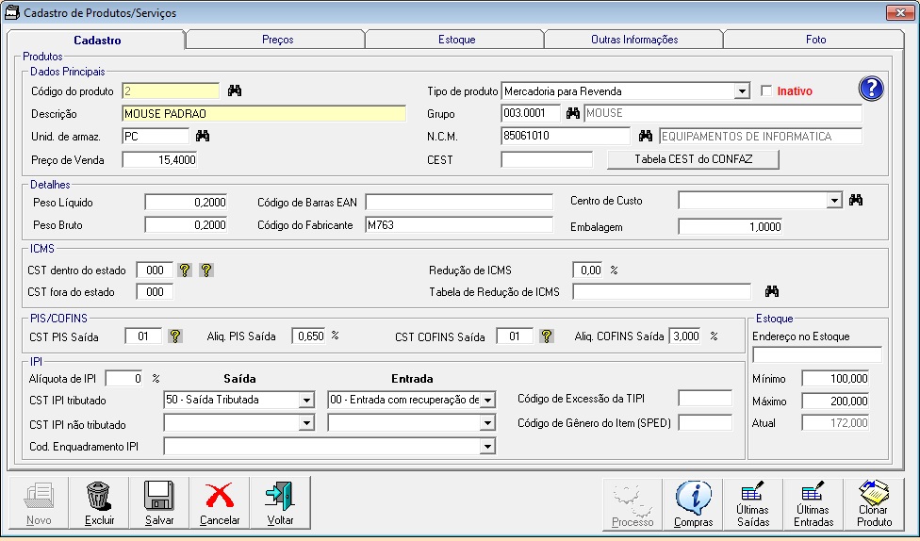
Task: Expand the Tipo de produto dropdown
Action: click(x=742, y=91)
